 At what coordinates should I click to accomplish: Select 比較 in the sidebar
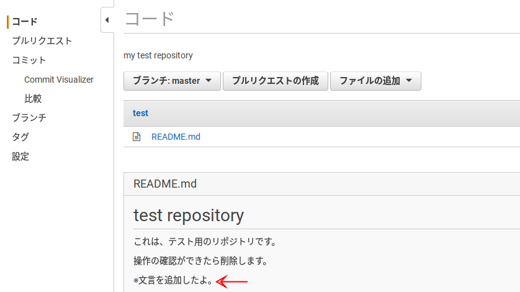click(33, 99)
